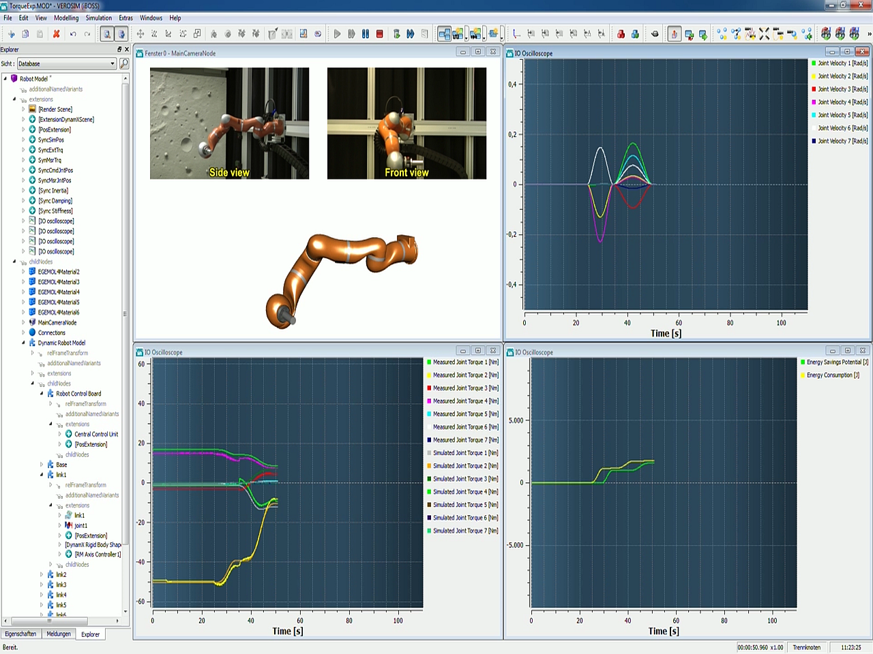Screen dimensions: 873x654
Task: Click the Central Control Unit extension icon
Action: pos(69,434)
